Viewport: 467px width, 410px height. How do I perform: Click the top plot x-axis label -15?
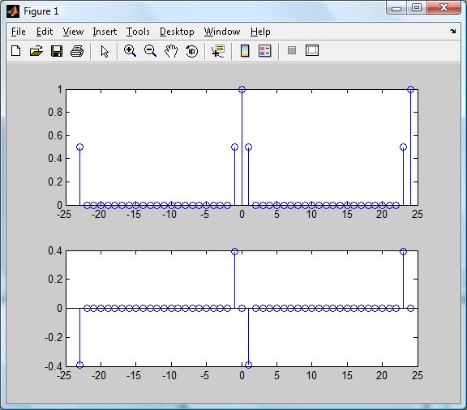[x=134, y=215]
